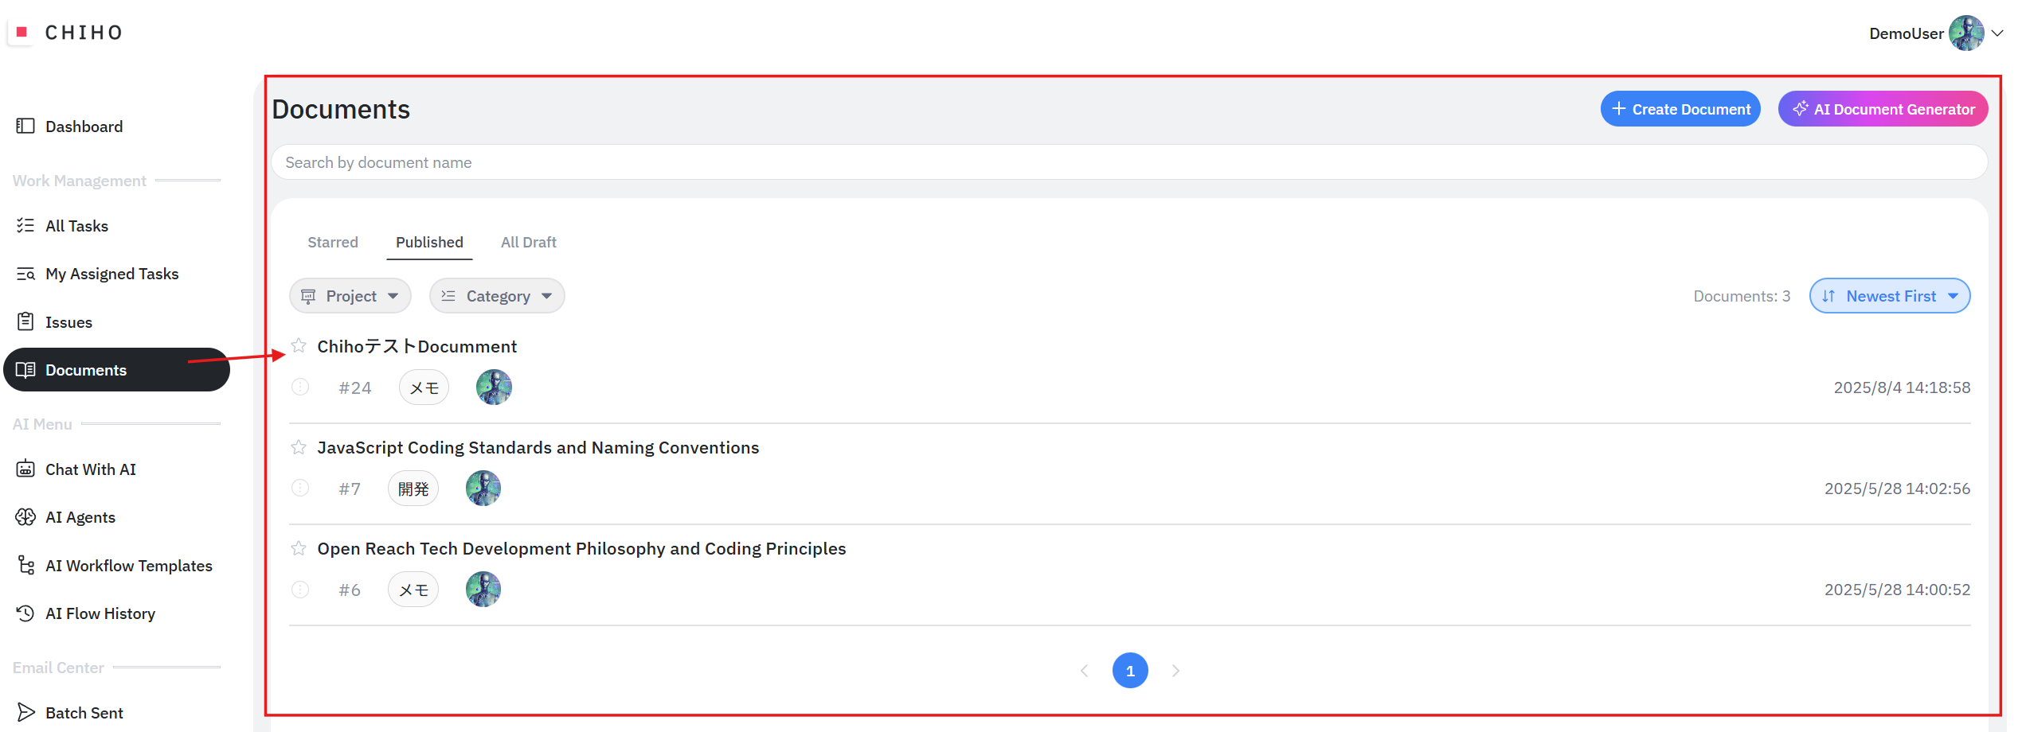Star the ChihoテストDocumment document
This screenshot has width=2022, height=732.
[x=299, y=346]
